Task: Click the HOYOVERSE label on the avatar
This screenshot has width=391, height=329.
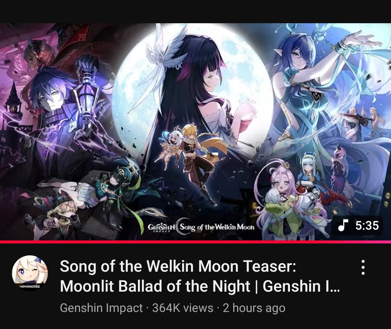Action: (29, 287)
